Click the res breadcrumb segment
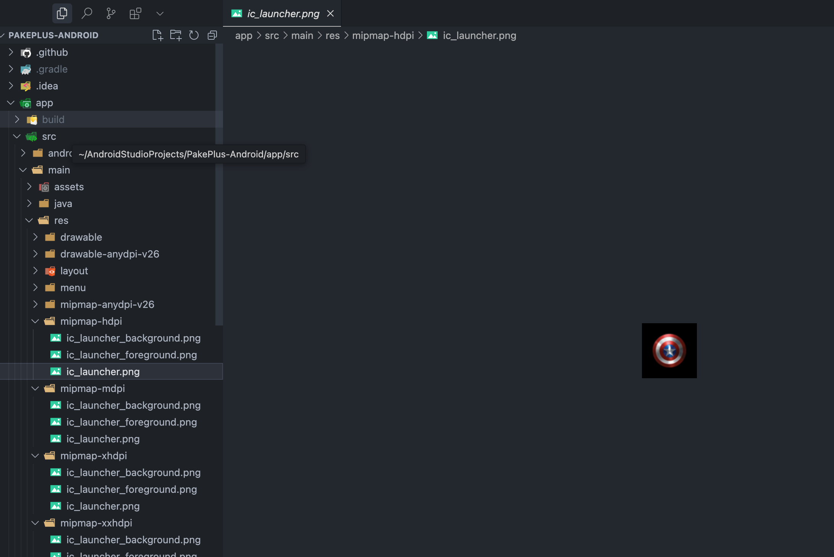The height and width of the screenshot is (557, 834). point(332,36)
